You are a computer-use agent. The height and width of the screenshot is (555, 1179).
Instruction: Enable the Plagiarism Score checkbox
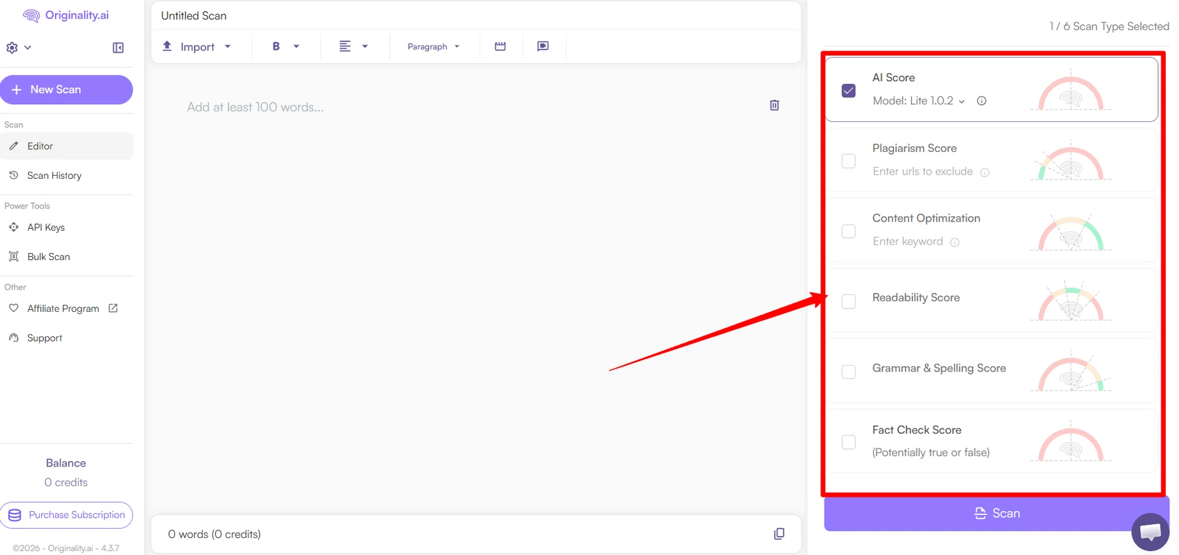click(x=849, y=161)
